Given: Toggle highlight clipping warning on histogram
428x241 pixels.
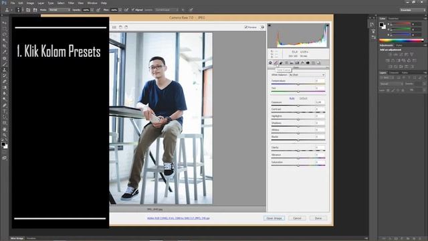Looking at the screenshot, I should [x=327, y=25].
